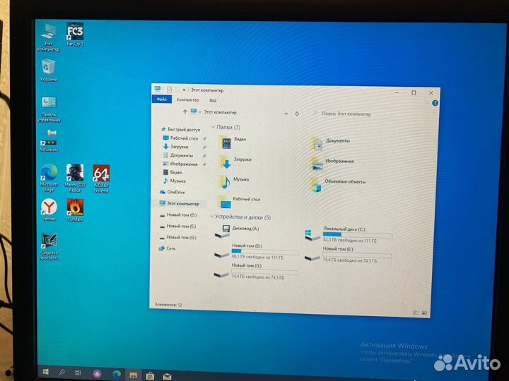Open the Корзина recycle bin icon
Image resolution: width=509 pixels, height=381 pixels.
click(49, 68)
